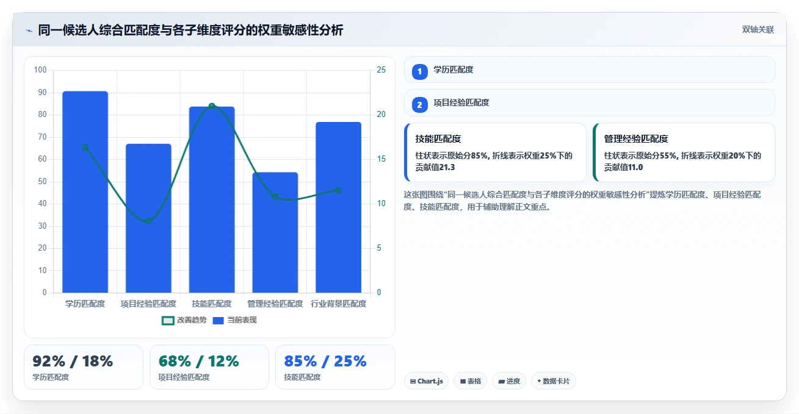Screen dimensions: 799x414
Task: Click the 双轴关联 label in header
Action: (x=757, y=30)
